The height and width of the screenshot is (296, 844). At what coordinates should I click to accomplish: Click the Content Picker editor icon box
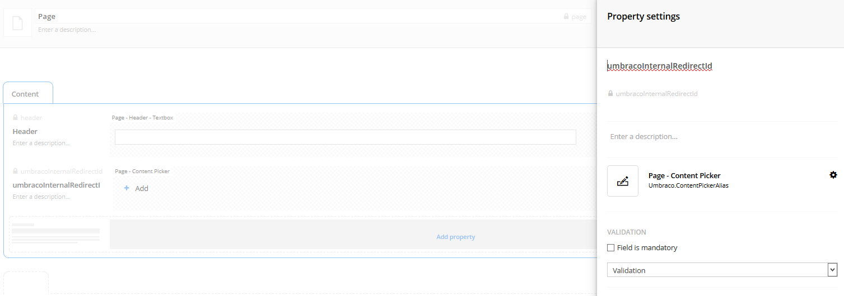(x=622, y=181)
